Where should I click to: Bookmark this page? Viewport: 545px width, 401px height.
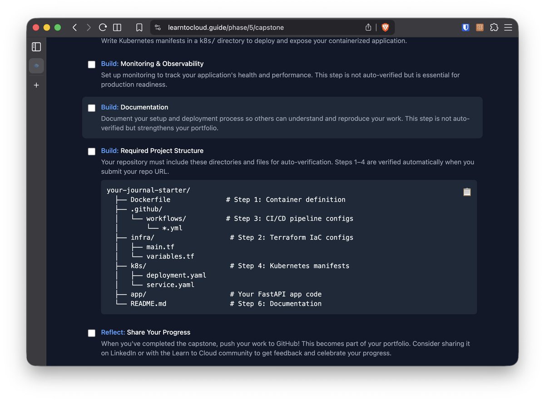[139, 27]
